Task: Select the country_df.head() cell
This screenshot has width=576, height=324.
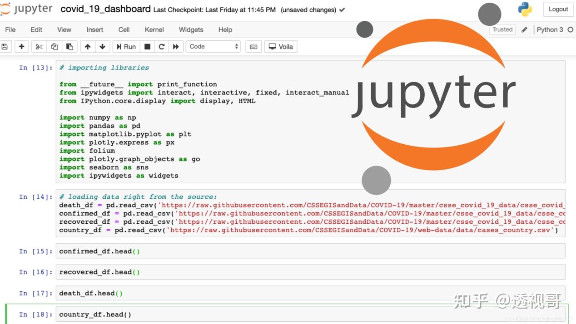Action: pos(310,314)
